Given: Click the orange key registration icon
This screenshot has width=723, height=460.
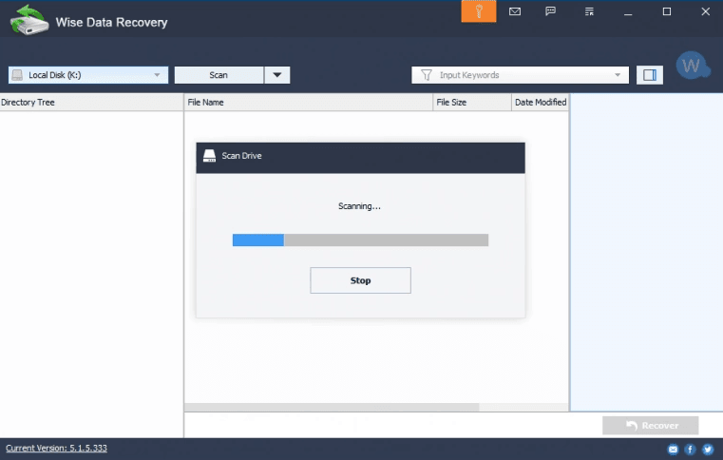Looking at the screenshot, I should click(479, 11).
